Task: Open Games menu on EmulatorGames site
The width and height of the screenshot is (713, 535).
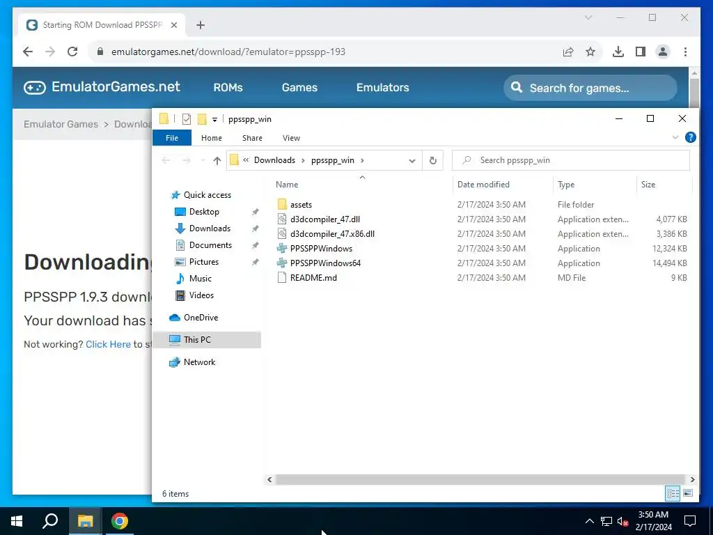Action: (x=299, y=87)
